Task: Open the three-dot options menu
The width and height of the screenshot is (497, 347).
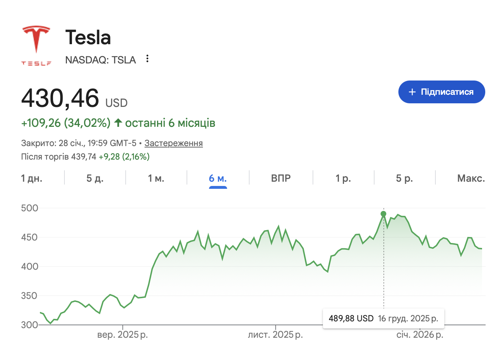Action: click(x=147, y=59)
